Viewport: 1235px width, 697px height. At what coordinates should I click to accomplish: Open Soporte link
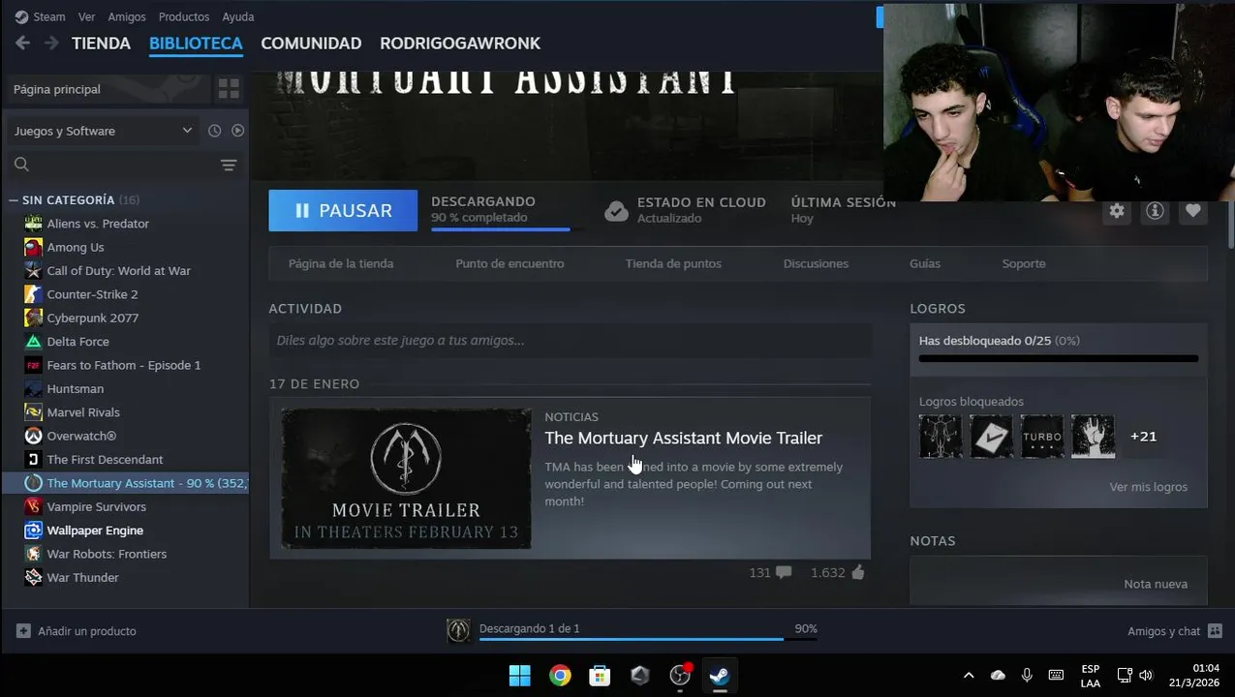(1024, 263)
